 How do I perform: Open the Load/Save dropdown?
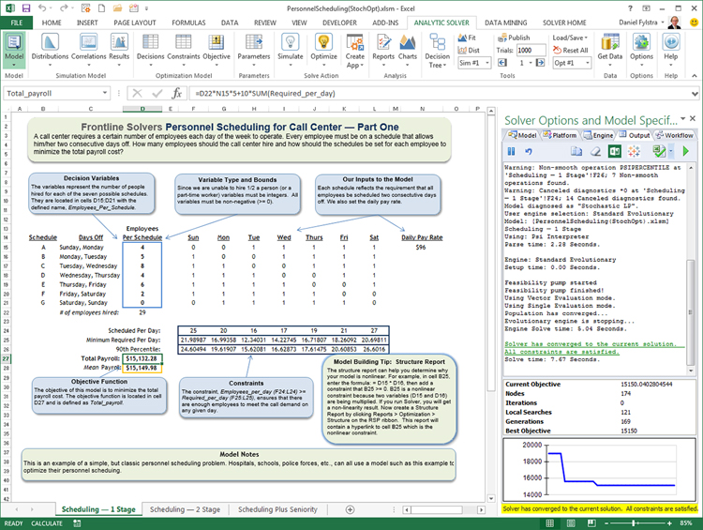coord(570,38)
